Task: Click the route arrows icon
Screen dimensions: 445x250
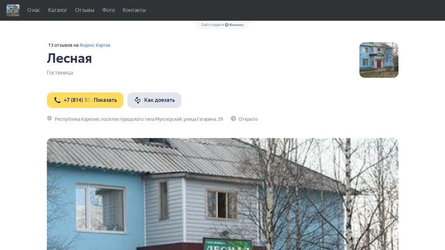Action: (137, 100)
